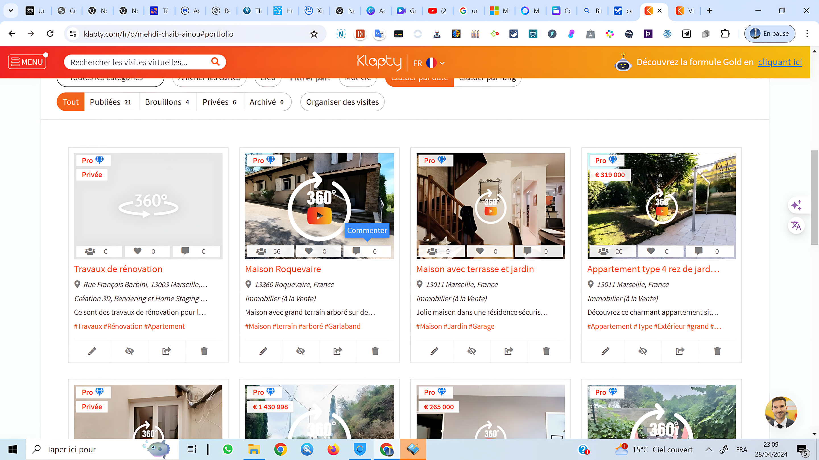
Task: Click comment bubble on Maison Roquevaire
Action: click(x=356, y=251)
